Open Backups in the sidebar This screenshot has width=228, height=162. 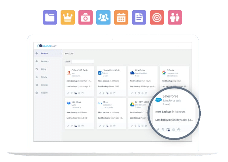click(48, 53)
